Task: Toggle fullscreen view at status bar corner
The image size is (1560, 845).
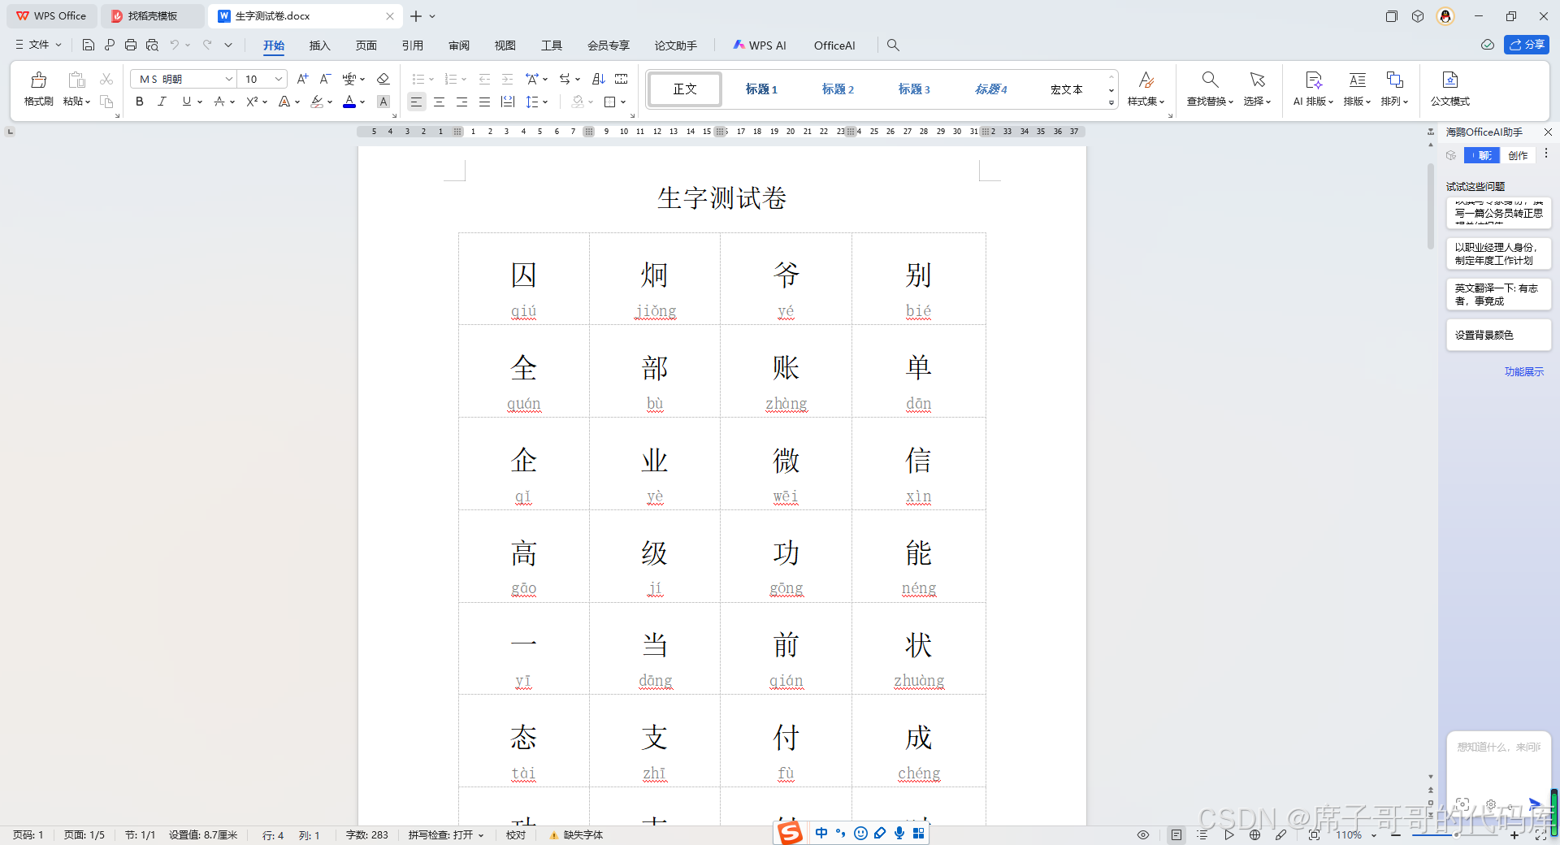Action: [1540, 834]
